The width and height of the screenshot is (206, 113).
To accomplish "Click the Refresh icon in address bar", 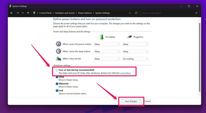I will (136, 13).
